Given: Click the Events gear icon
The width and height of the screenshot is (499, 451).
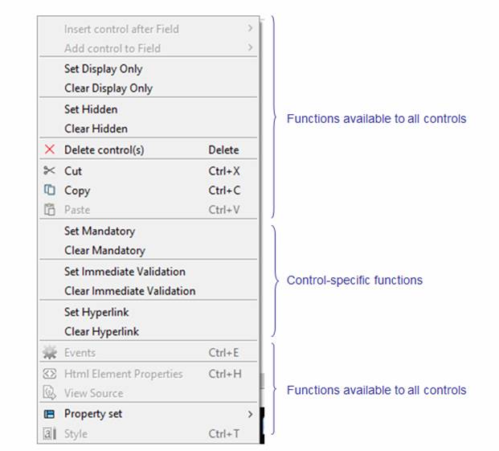Looking at the screenshot, I should 50,352.
